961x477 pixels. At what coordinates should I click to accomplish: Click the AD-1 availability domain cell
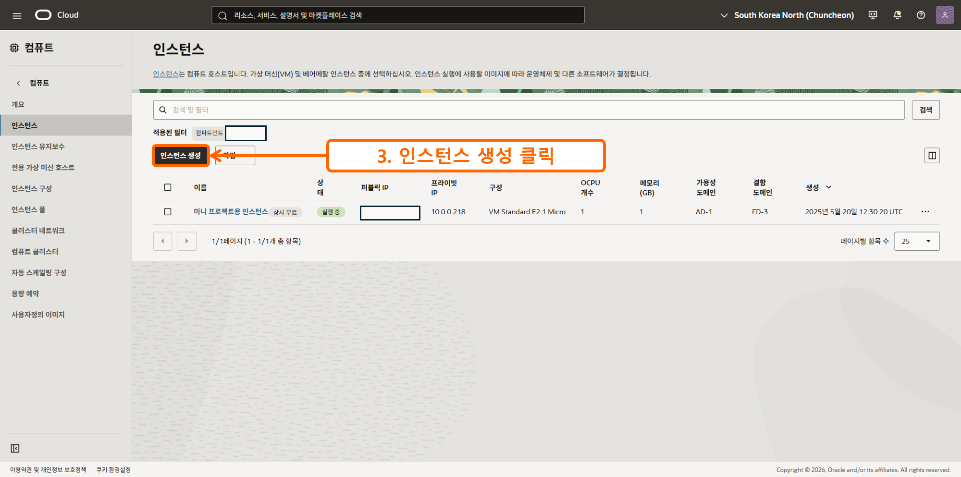(x=704, y=212)
